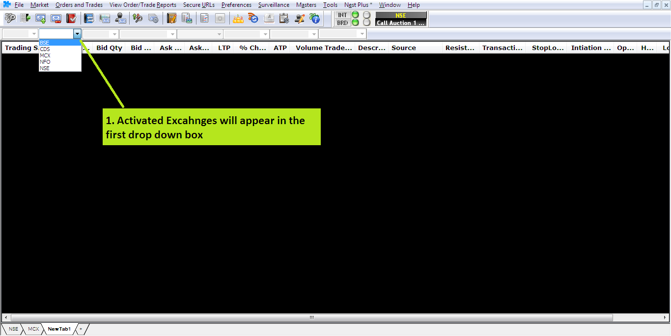Click the keys login icon in toolbar
Screen dimensions: 671x336
click(10, 19)
